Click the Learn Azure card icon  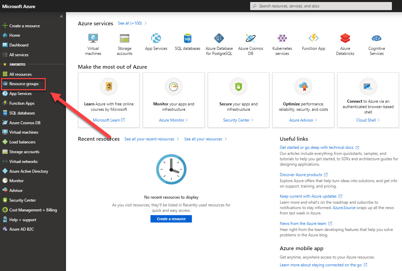click(x=109, y=87)
